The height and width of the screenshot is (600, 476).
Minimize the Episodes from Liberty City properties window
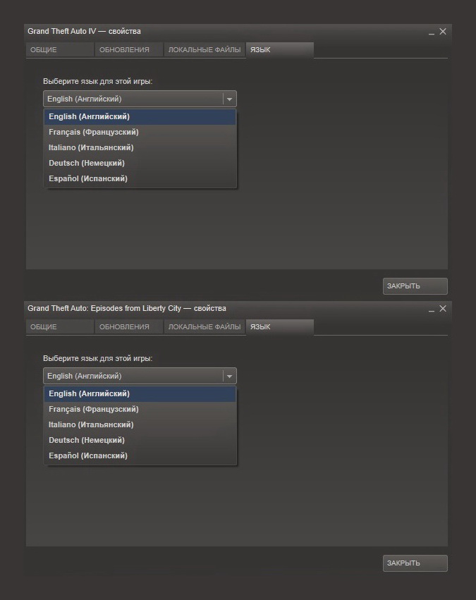(x=432, y=310)
